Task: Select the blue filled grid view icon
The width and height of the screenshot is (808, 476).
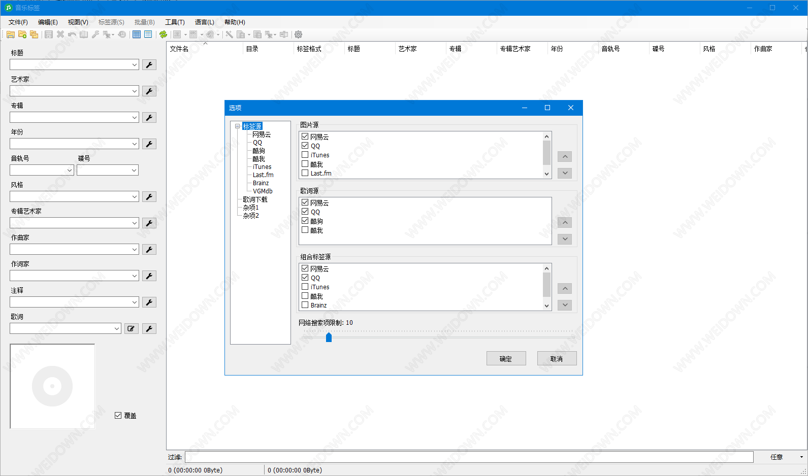Action: coord(137,35)
